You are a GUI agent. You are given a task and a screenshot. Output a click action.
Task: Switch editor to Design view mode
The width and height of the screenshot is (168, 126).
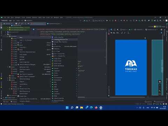click(x=162, y=27)
